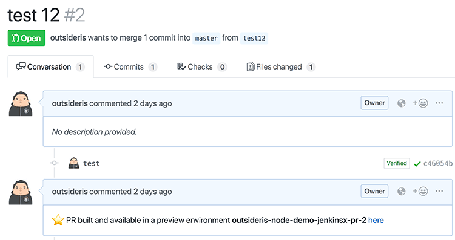The image size is (455, 240).
Task: Click timestamp of preview environment comment
Action: [153, 192]
